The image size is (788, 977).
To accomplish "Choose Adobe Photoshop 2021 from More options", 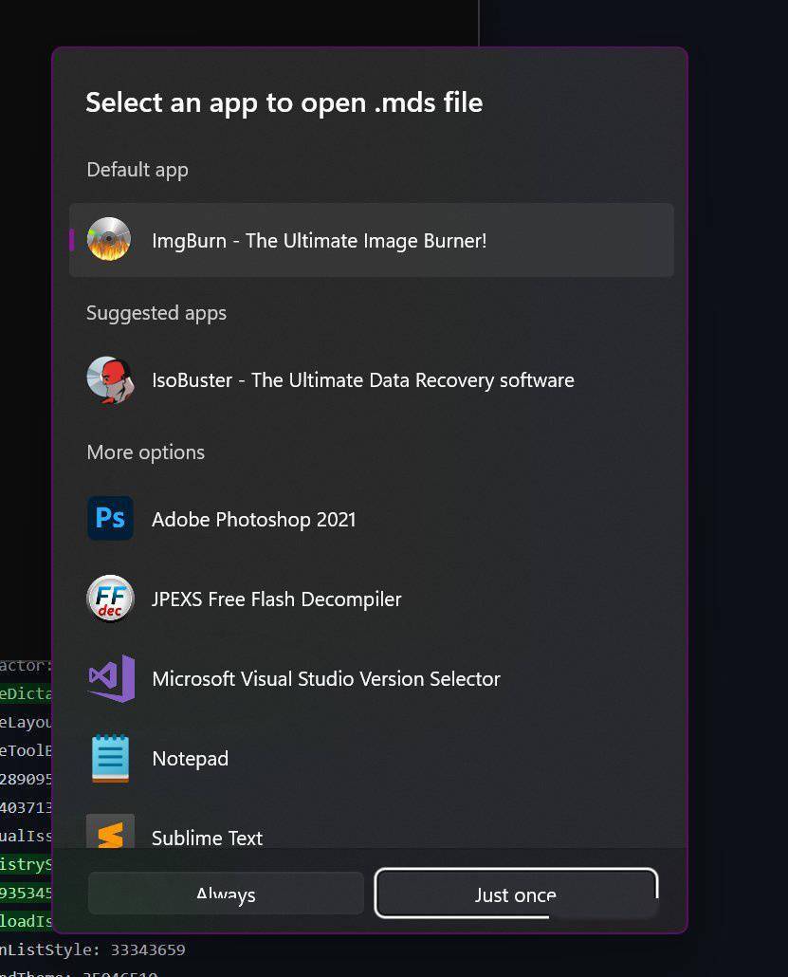I will tap(253, 519).
